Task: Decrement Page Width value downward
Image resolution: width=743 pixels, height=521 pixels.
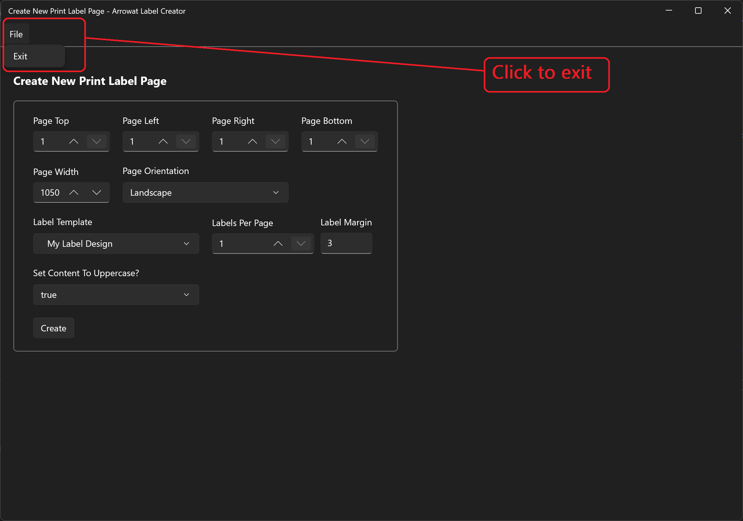Action: [96, 192]
